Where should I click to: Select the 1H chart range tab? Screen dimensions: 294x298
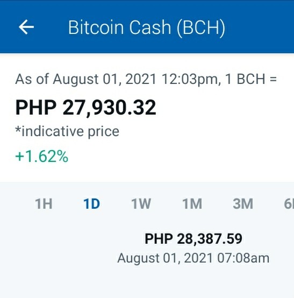[44, 204]
